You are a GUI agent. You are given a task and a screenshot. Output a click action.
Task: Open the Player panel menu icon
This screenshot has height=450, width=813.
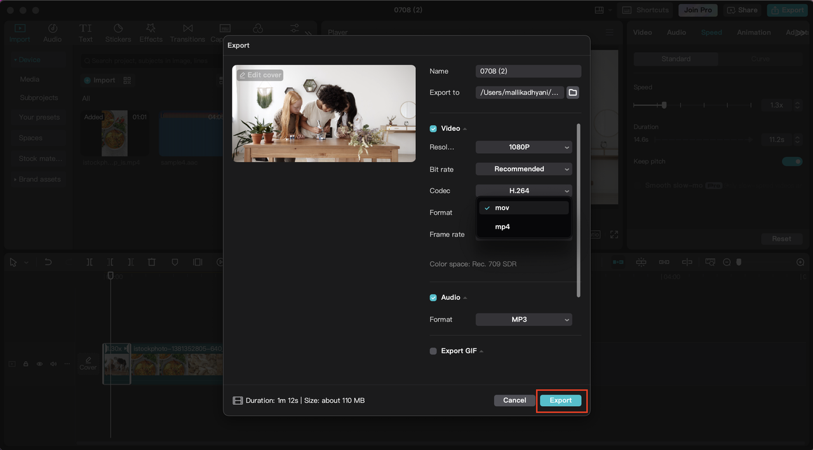pyautogui.click(x=609, y=32)
